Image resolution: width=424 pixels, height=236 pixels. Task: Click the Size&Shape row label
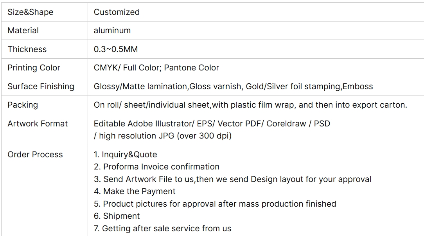[x=30, y=12]
